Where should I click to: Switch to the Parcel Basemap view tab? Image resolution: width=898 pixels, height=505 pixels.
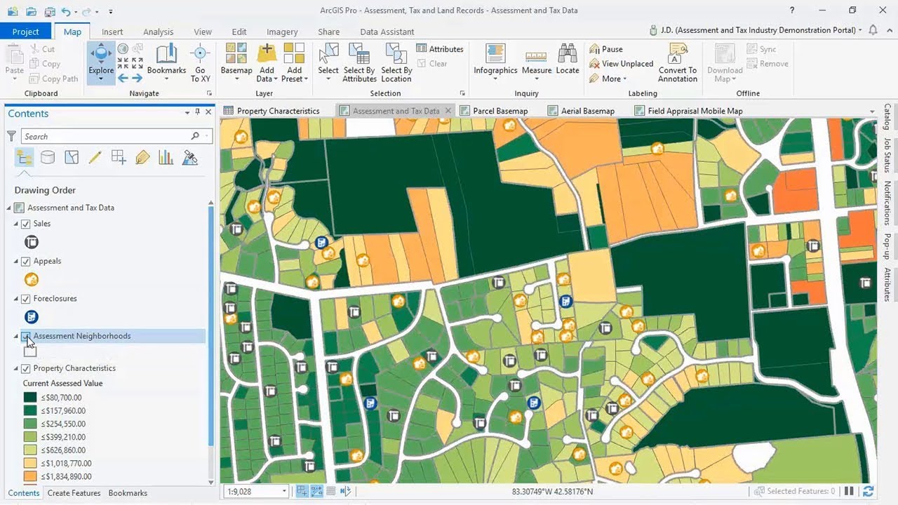(494, 111)
